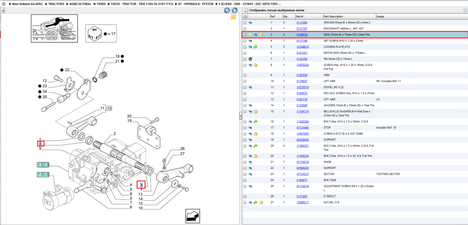Screen dimensions: 468x225
Task: Open part number link 5194674
Action: click(302, 94)
